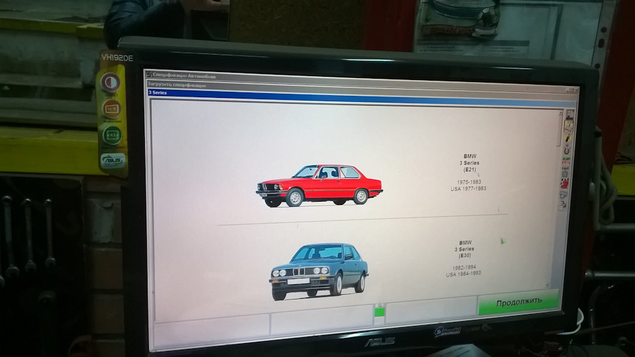Click the Загрузить спецификации caption
This screenshot has height=357, width=635.
pyautogui.click(x=177, y=85)
